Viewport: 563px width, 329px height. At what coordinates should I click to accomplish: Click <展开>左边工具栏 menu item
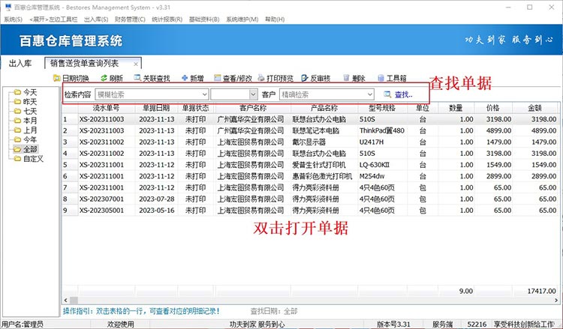click(53, 19)
